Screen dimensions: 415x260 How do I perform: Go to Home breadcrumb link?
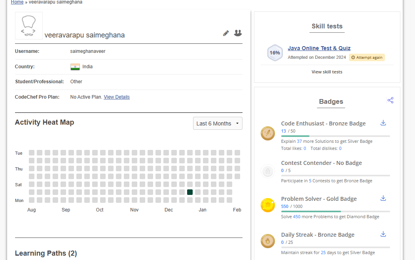[17, 2]
